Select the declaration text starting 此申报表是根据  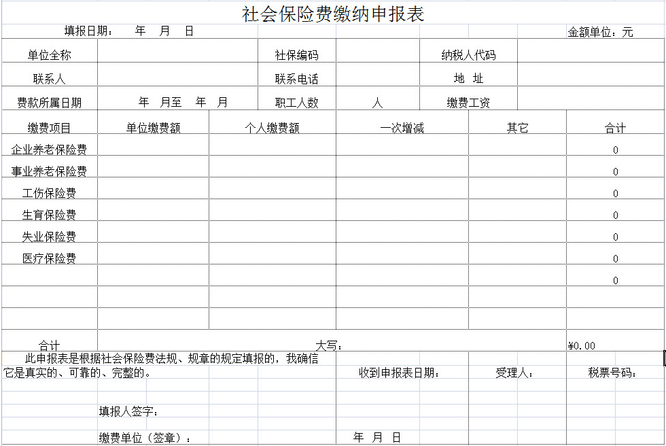[171, 358]
